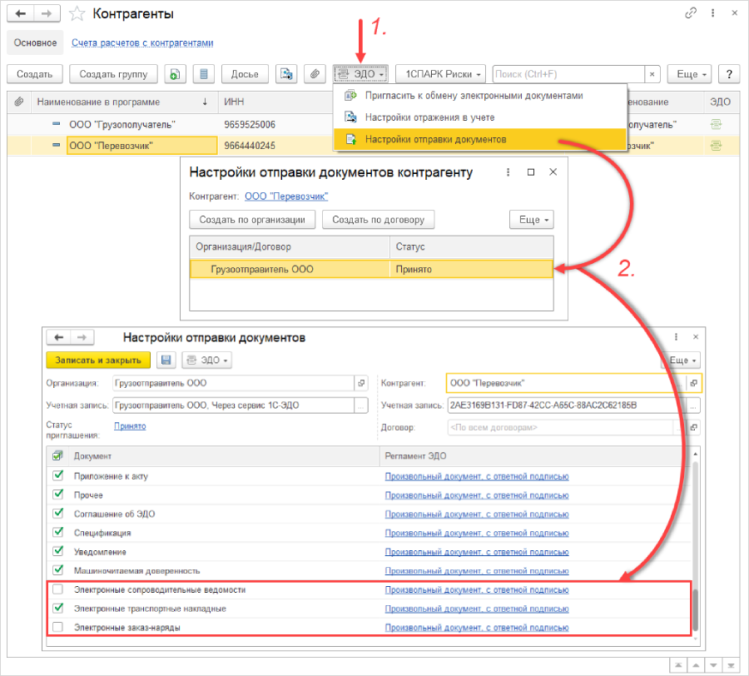Enable Электронные сопроводительные ведомости checkbox
749x676 pixels.
(x=58, y=589)
